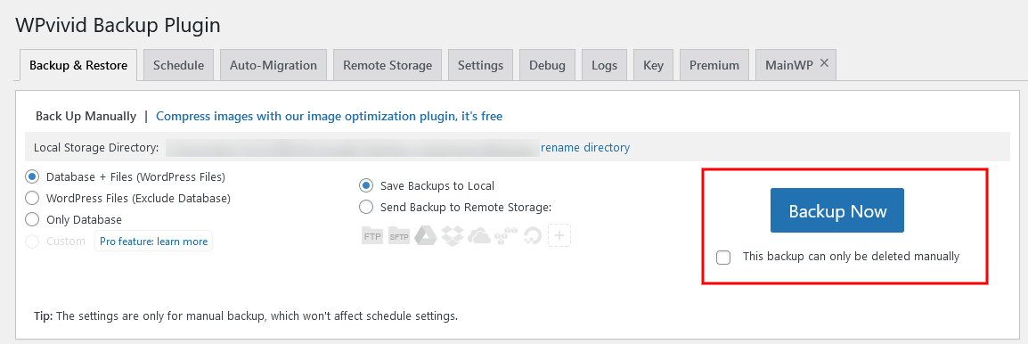Choose Send Backup to Remote Storage
This screenshot has height=344, width=1028.
click(366, 208)
